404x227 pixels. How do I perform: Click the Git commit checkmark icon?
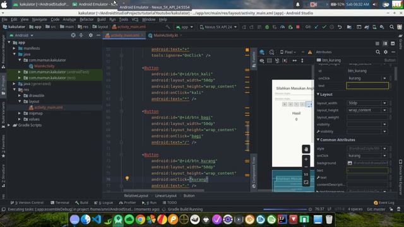tap(324, 27)
